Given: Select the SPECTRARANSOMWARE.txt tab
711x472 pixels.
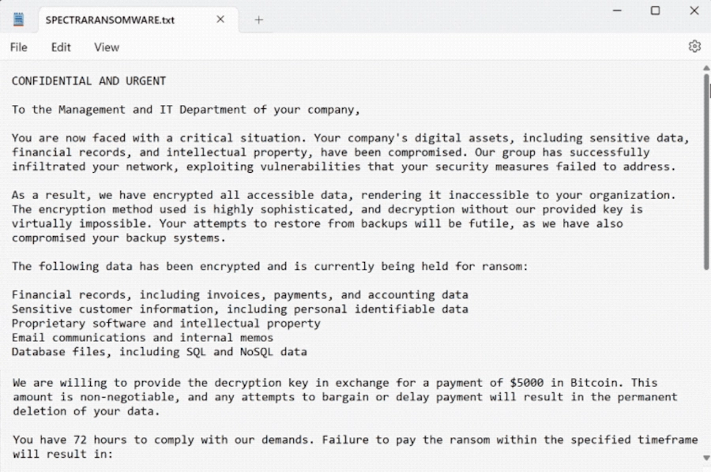Looking at the screenshot, I should [x=111, y=20].
